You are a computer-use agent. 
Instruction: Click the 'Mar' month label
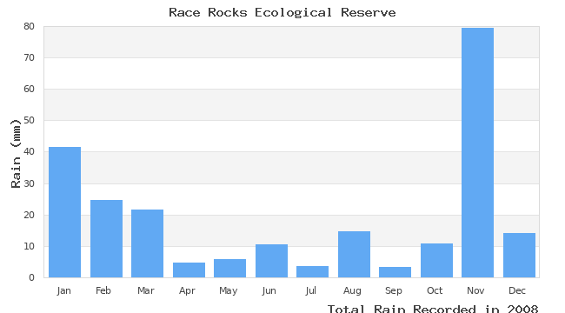[x=145, y=290]
